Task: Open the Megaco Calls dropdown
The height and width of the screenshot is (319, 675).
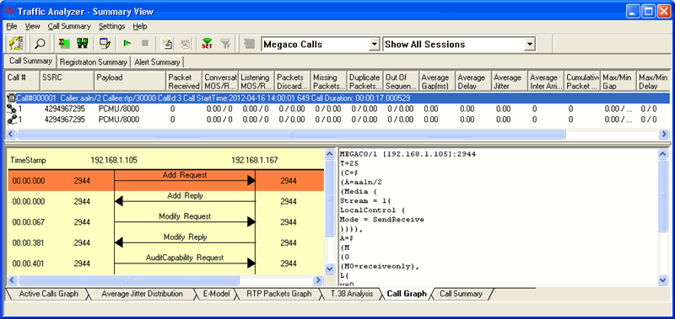Action: pyautogui.click(x=375, y=45)
